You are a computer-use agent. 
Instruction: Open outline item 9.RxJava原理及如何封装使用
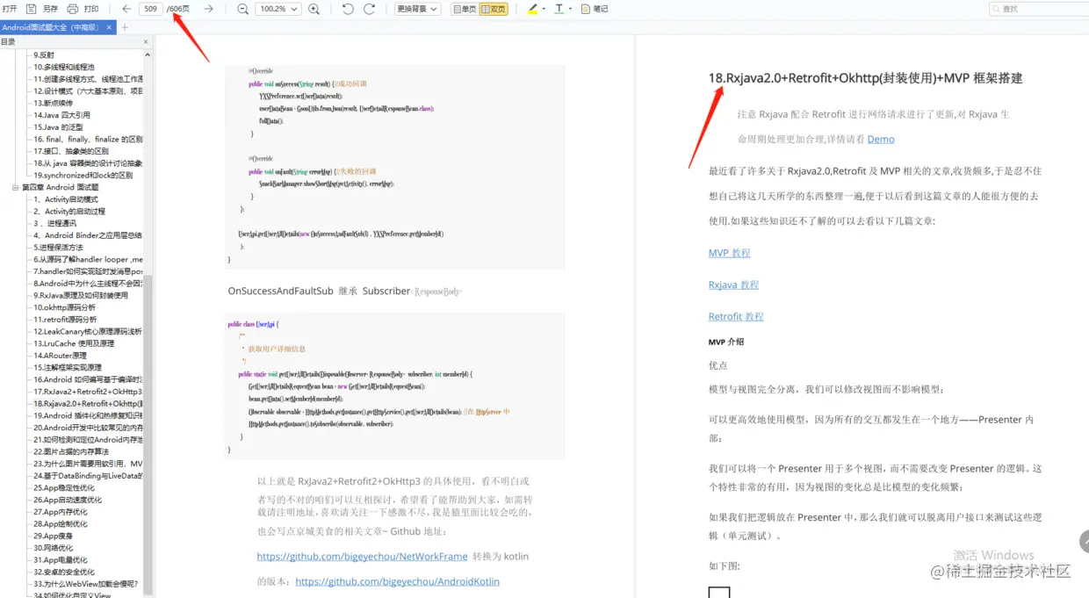(81, 295)
